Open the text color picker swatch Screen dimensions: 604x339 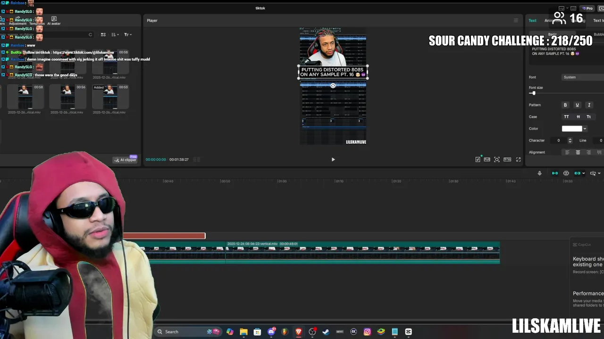click(572, 129)
